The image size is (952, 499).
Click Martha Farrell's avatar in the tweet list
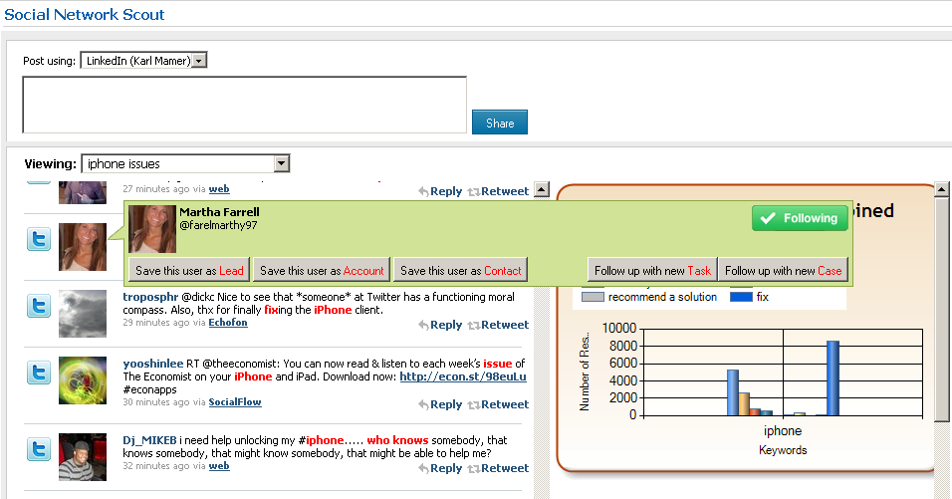(x=83, y=246)
